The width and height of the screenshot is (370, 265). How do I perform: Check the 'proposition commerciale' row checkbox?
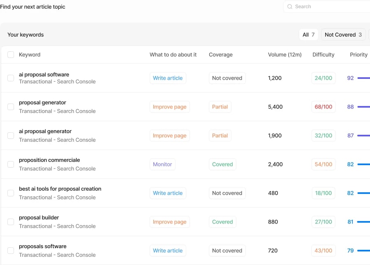11,164
